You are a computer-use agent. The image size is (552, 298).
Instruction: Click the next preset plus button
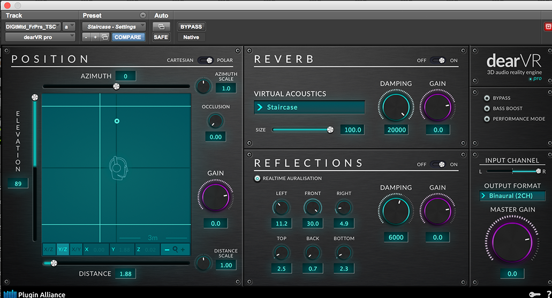[95, 37]
